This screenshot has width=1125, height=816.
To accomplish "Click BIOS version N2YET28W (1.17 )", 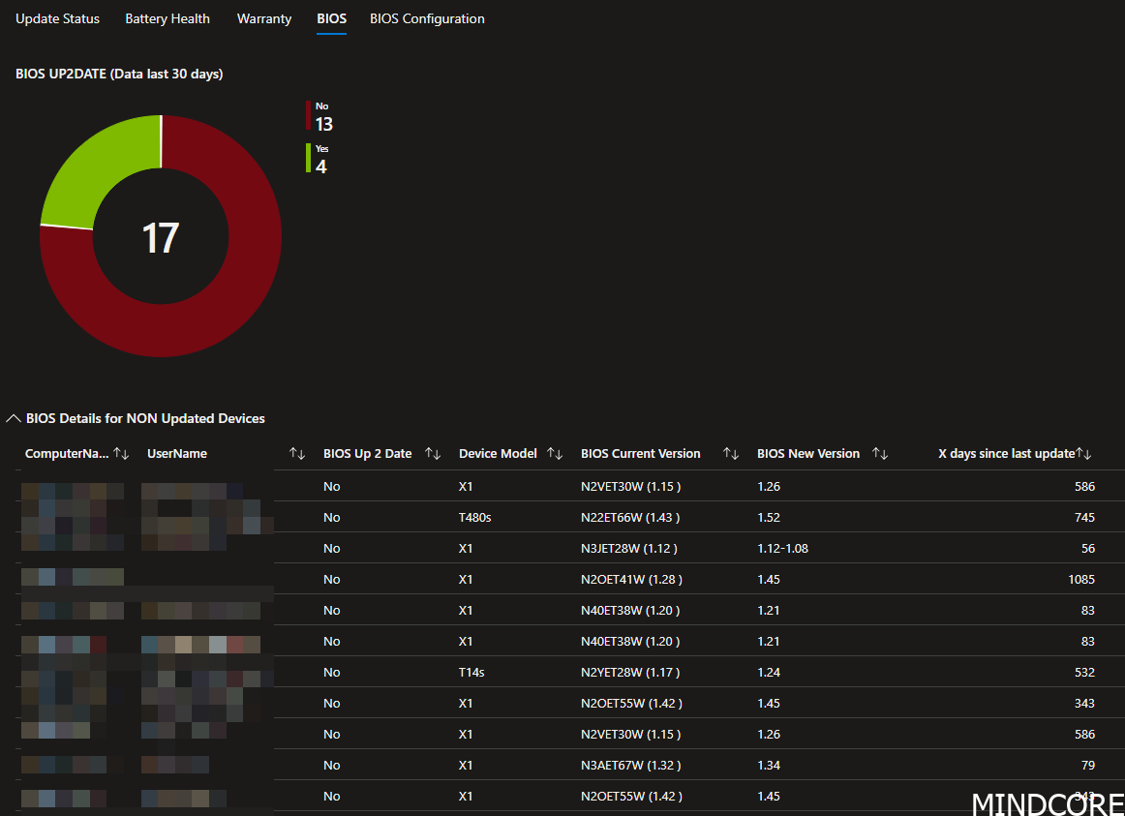I will coord(630,672).
